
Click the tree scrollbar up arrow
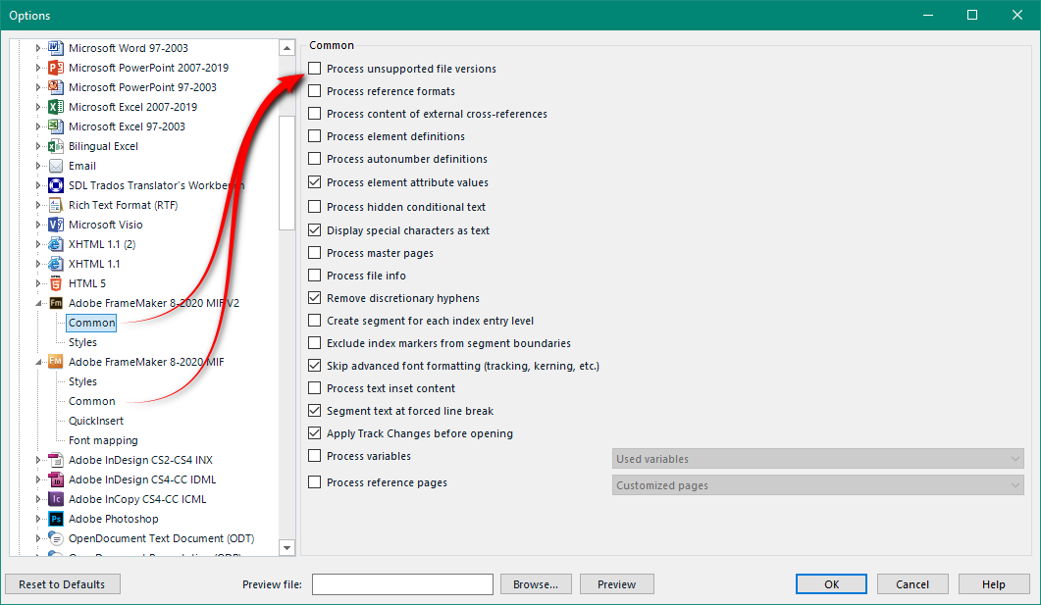pyautogui.click(x=286, y=48)
